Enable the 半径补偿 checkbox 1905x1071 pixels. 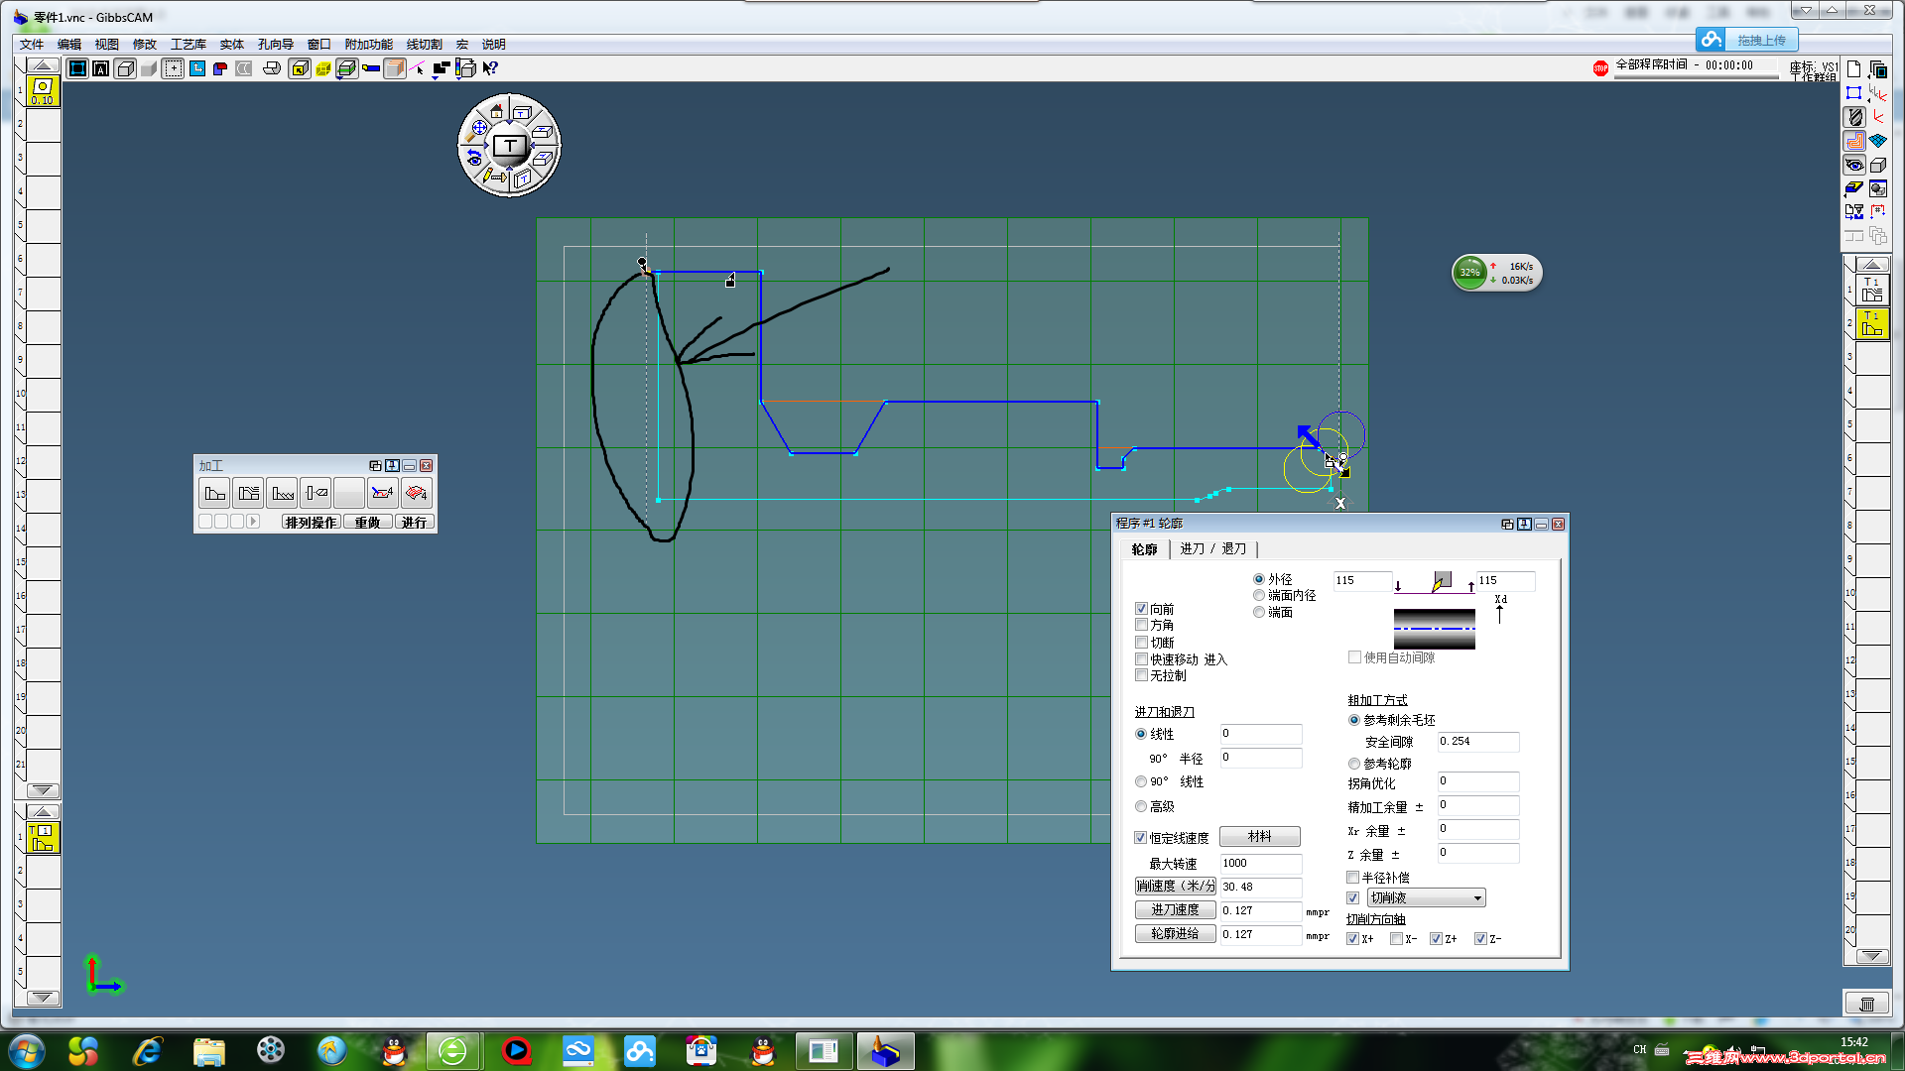pyautogui.click(x=1352, y=878)
